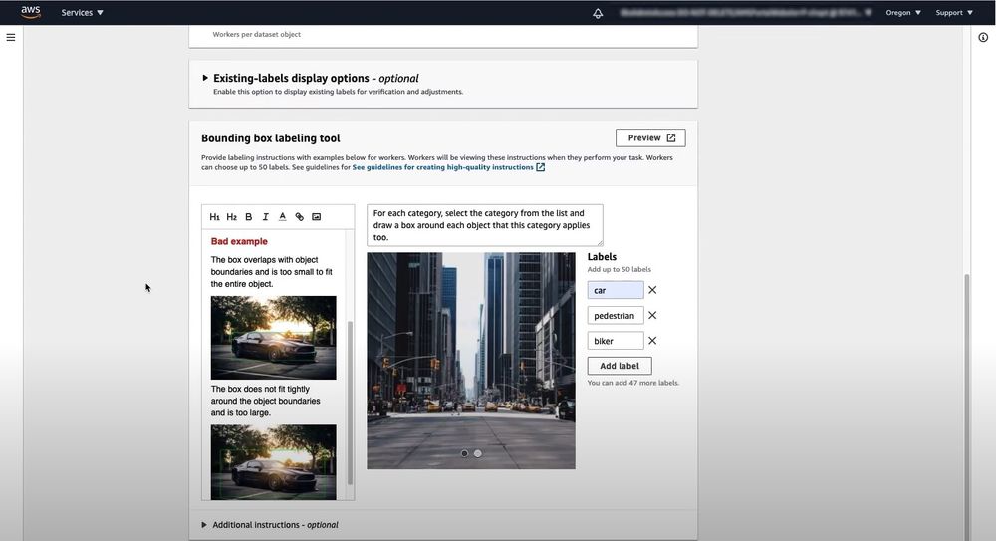Expand the Additional instructions section

click(205, 525)
